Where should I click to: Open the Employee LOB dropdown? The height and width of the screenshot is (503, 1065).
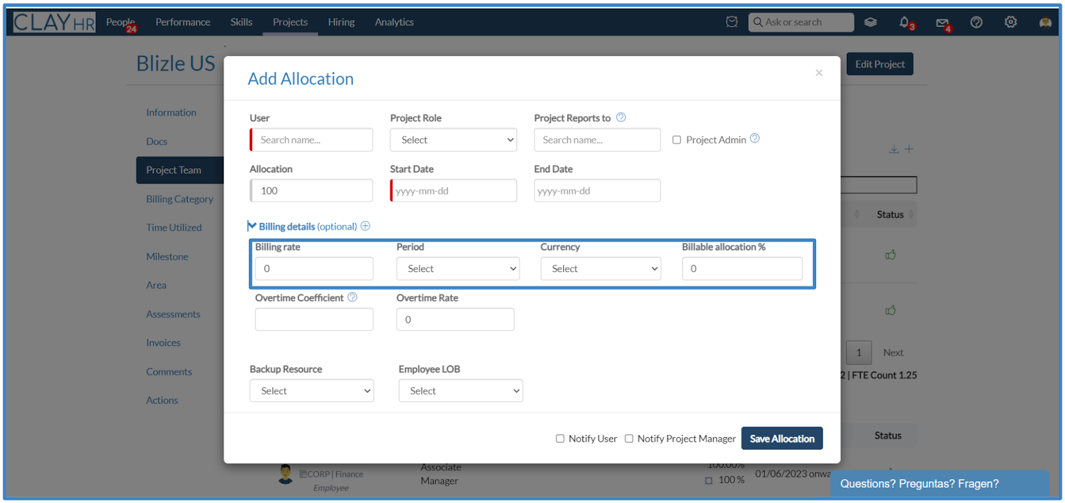pos(461,391)
